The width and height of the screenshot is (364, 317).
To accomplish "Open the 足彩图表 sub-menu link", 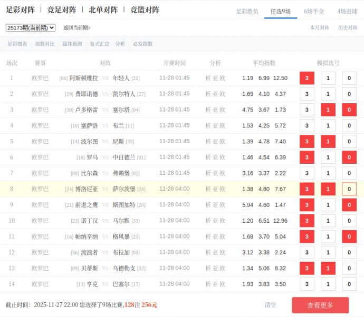I will click(x=17, y=44).
